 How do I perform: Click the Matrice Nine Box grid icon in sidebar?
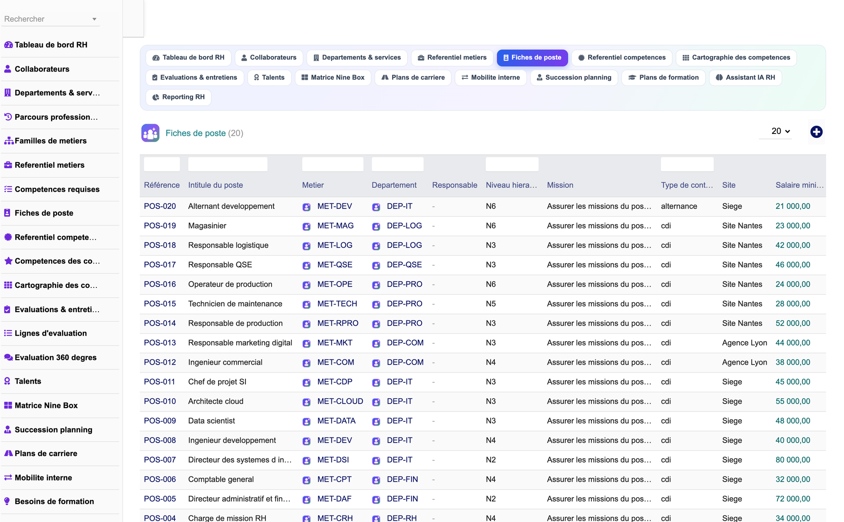point(8,405)
